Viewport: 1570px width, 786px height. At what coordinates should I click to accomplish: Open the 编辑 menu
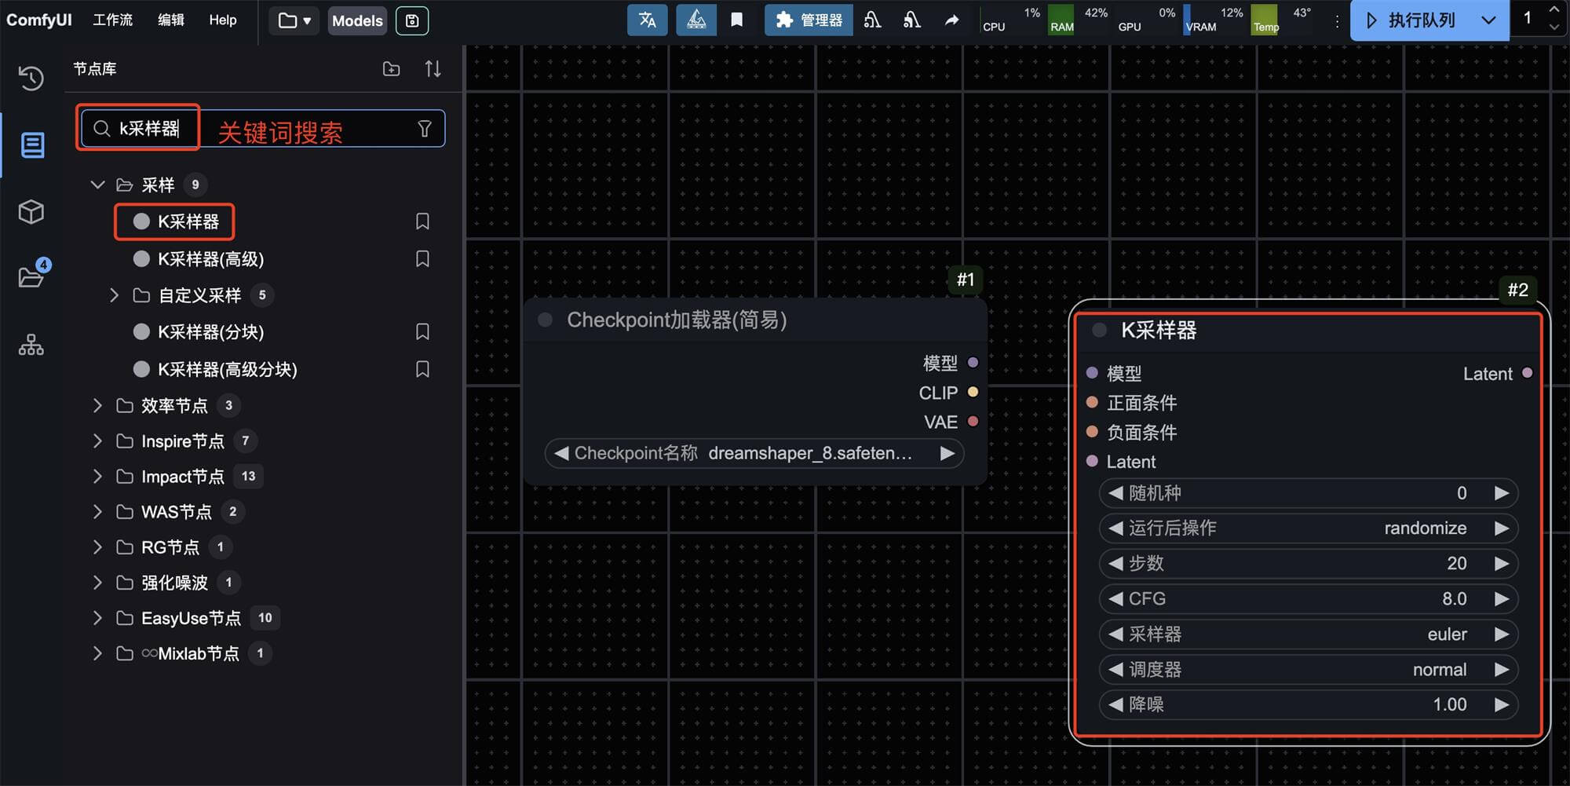[x=170, y=20]
